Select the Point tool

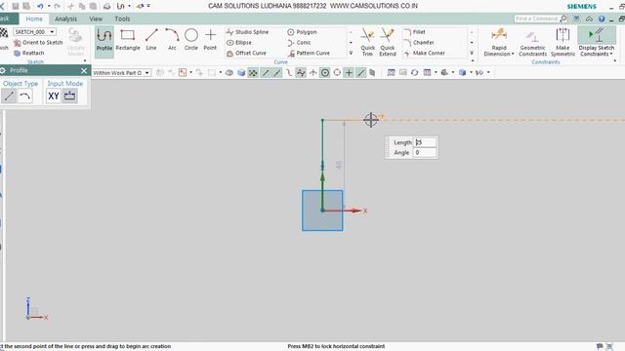pos(210,40)
